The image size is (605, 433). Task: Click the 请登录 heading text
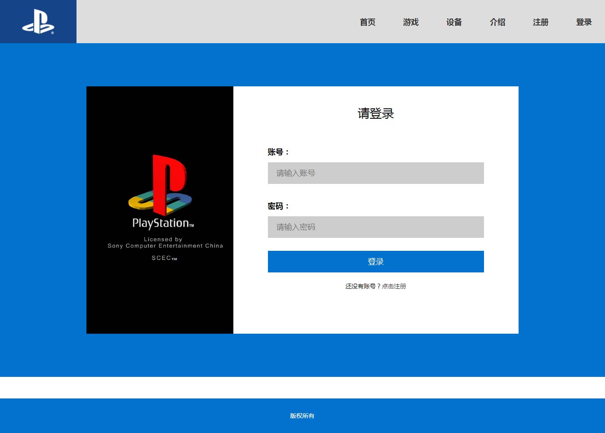(x=376, y=114)
